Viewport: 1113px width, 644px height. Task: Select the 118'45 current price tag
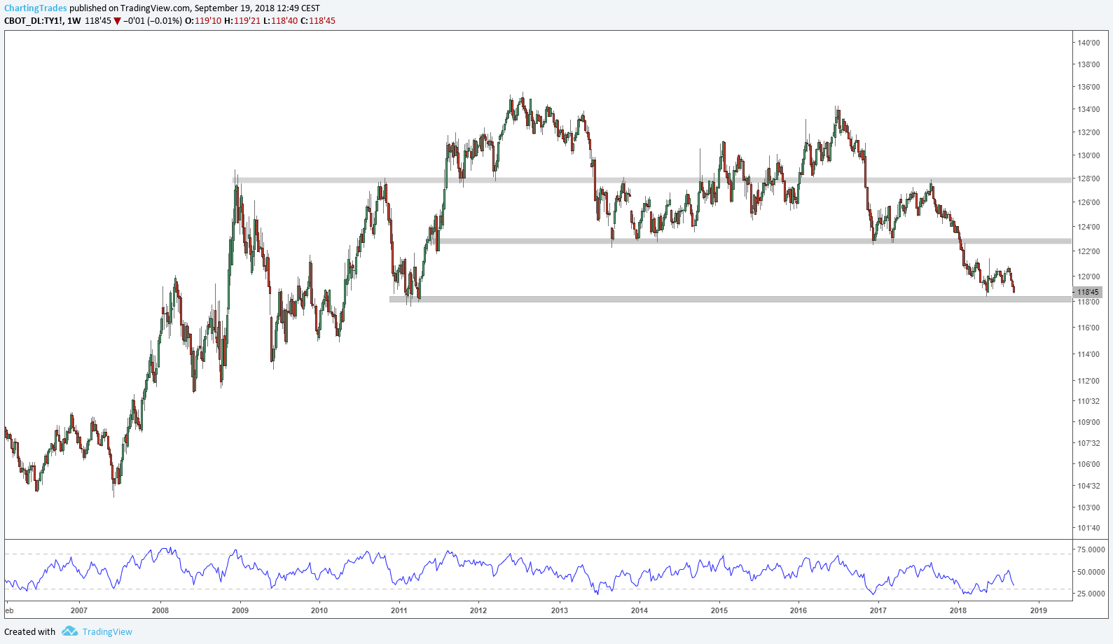(1087, 292)
